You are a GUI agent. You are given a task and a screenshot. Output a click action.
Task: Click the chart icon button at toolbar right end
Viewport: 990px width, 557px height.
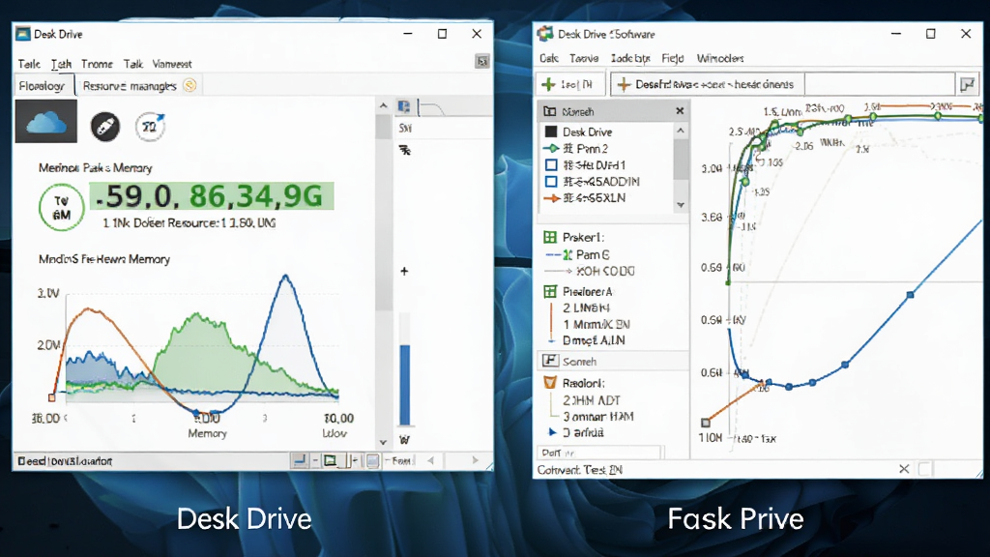tap(967, 84)
